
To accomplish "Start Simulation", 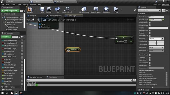I will pos(106,10).
